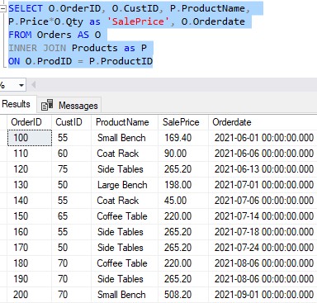Screen dimensions: 317x303
Task: Click Orderdate 2021-07-01 cell
Action: pos(263,185)
